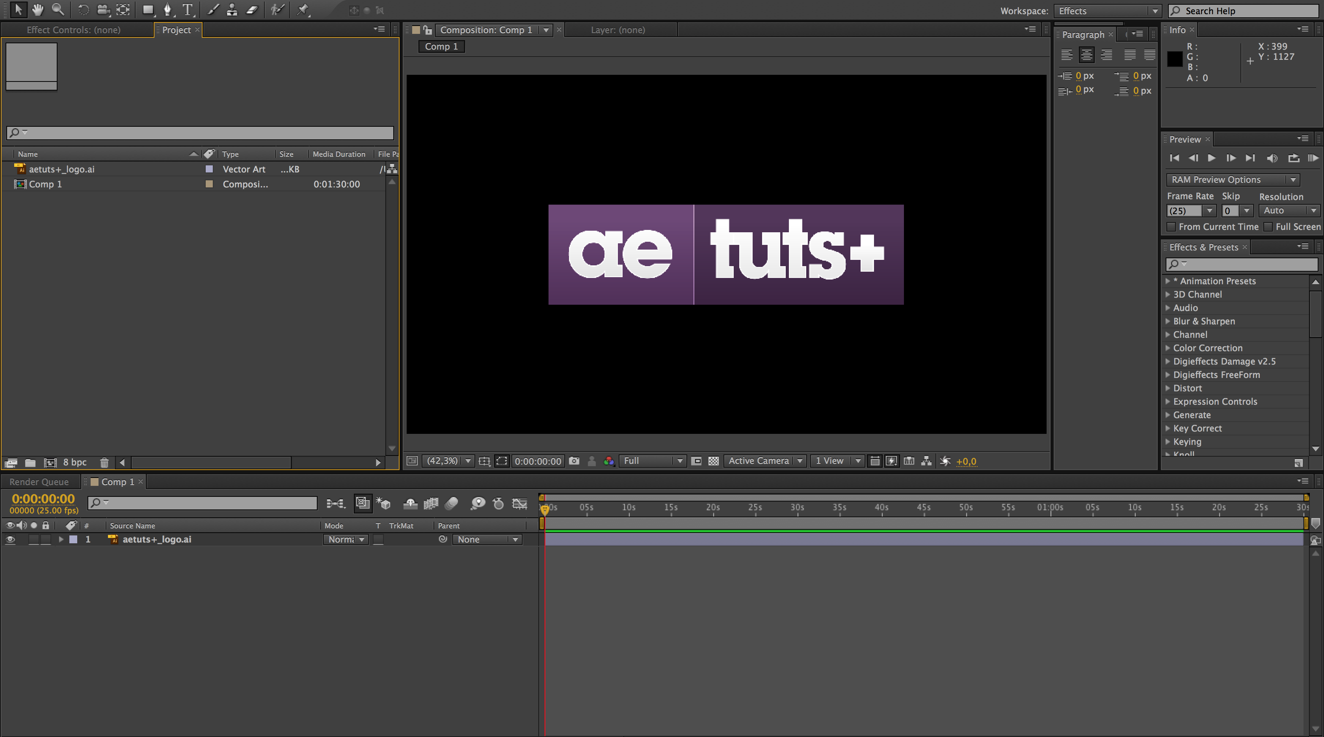Toggle pixel aspect ratio correction in viewer
This screenshot has height=737, width=1324.
coord(874,461)
